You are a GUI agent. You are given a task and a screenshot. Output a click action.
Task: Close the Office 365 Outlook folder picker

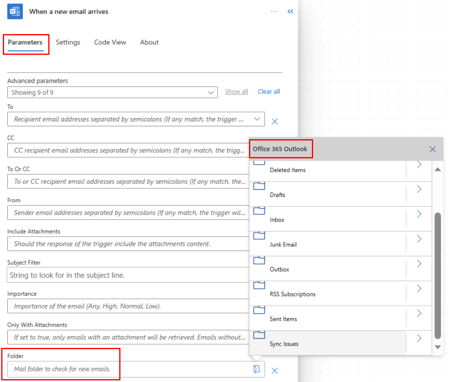[x=432, y=149]
